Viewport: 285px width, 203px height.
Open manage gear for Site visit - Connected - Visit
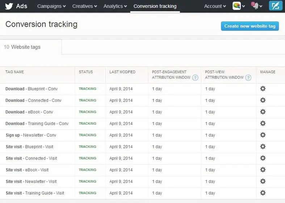(x=263, y=158)
